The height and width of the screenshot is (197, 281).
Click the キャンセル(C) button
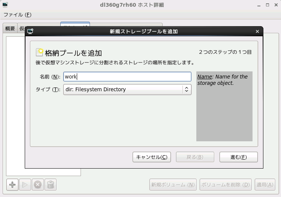coord(152,157)
